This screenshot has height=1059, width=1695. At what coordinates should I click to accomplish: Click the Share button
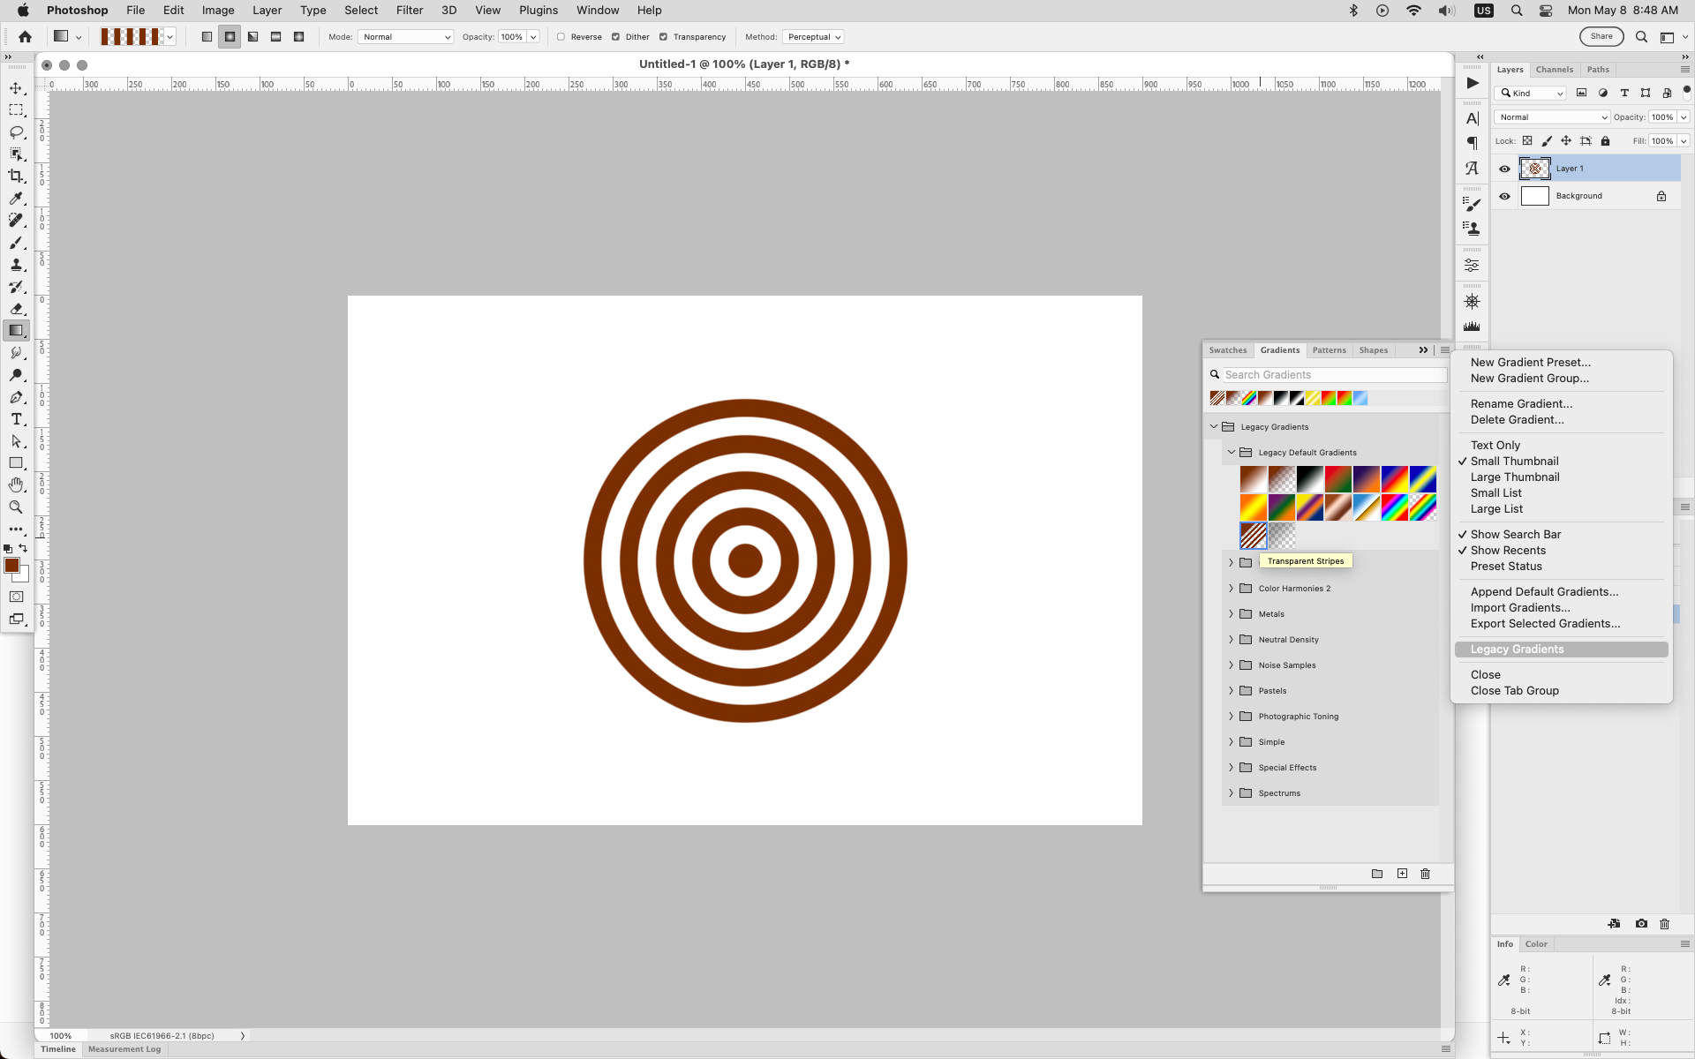(x=1601, y=36)
